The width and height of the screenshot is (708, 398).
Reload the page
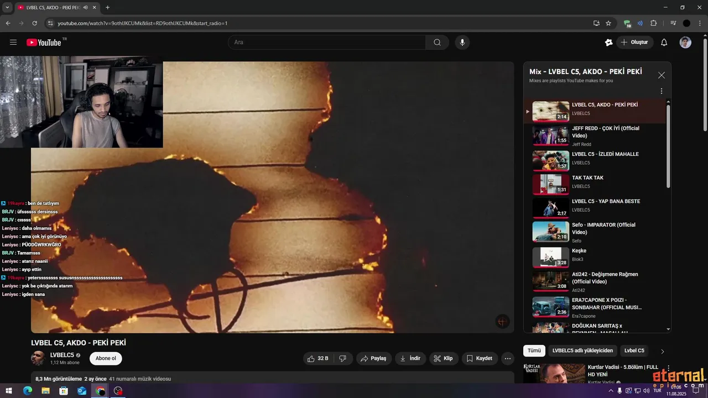pos(34,23)
